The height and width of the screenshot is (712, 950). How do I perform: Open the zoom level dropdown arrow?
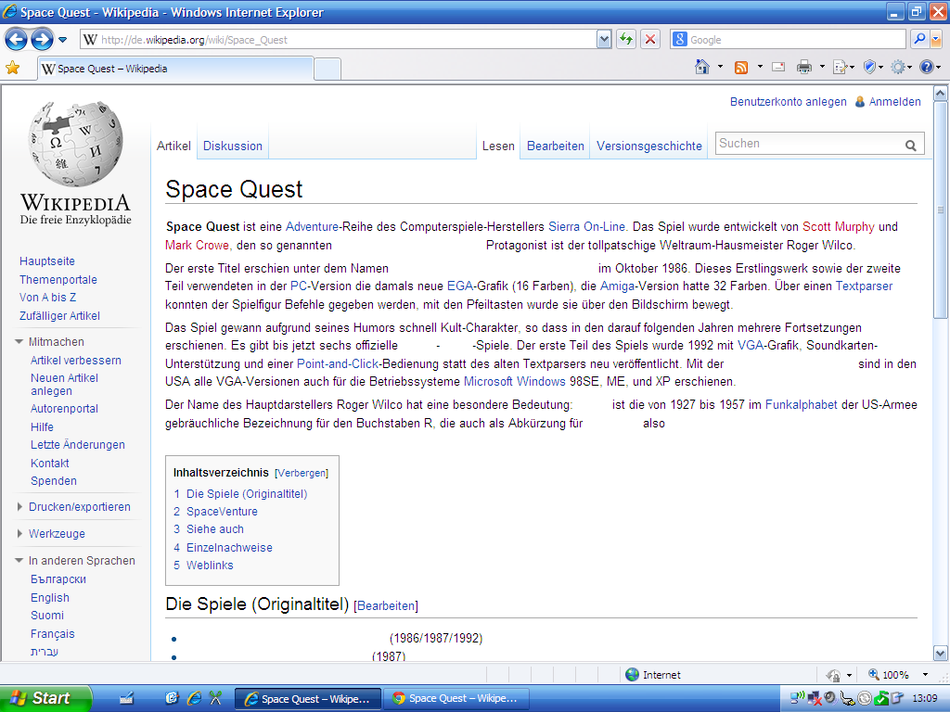click(x=925, y=675)
